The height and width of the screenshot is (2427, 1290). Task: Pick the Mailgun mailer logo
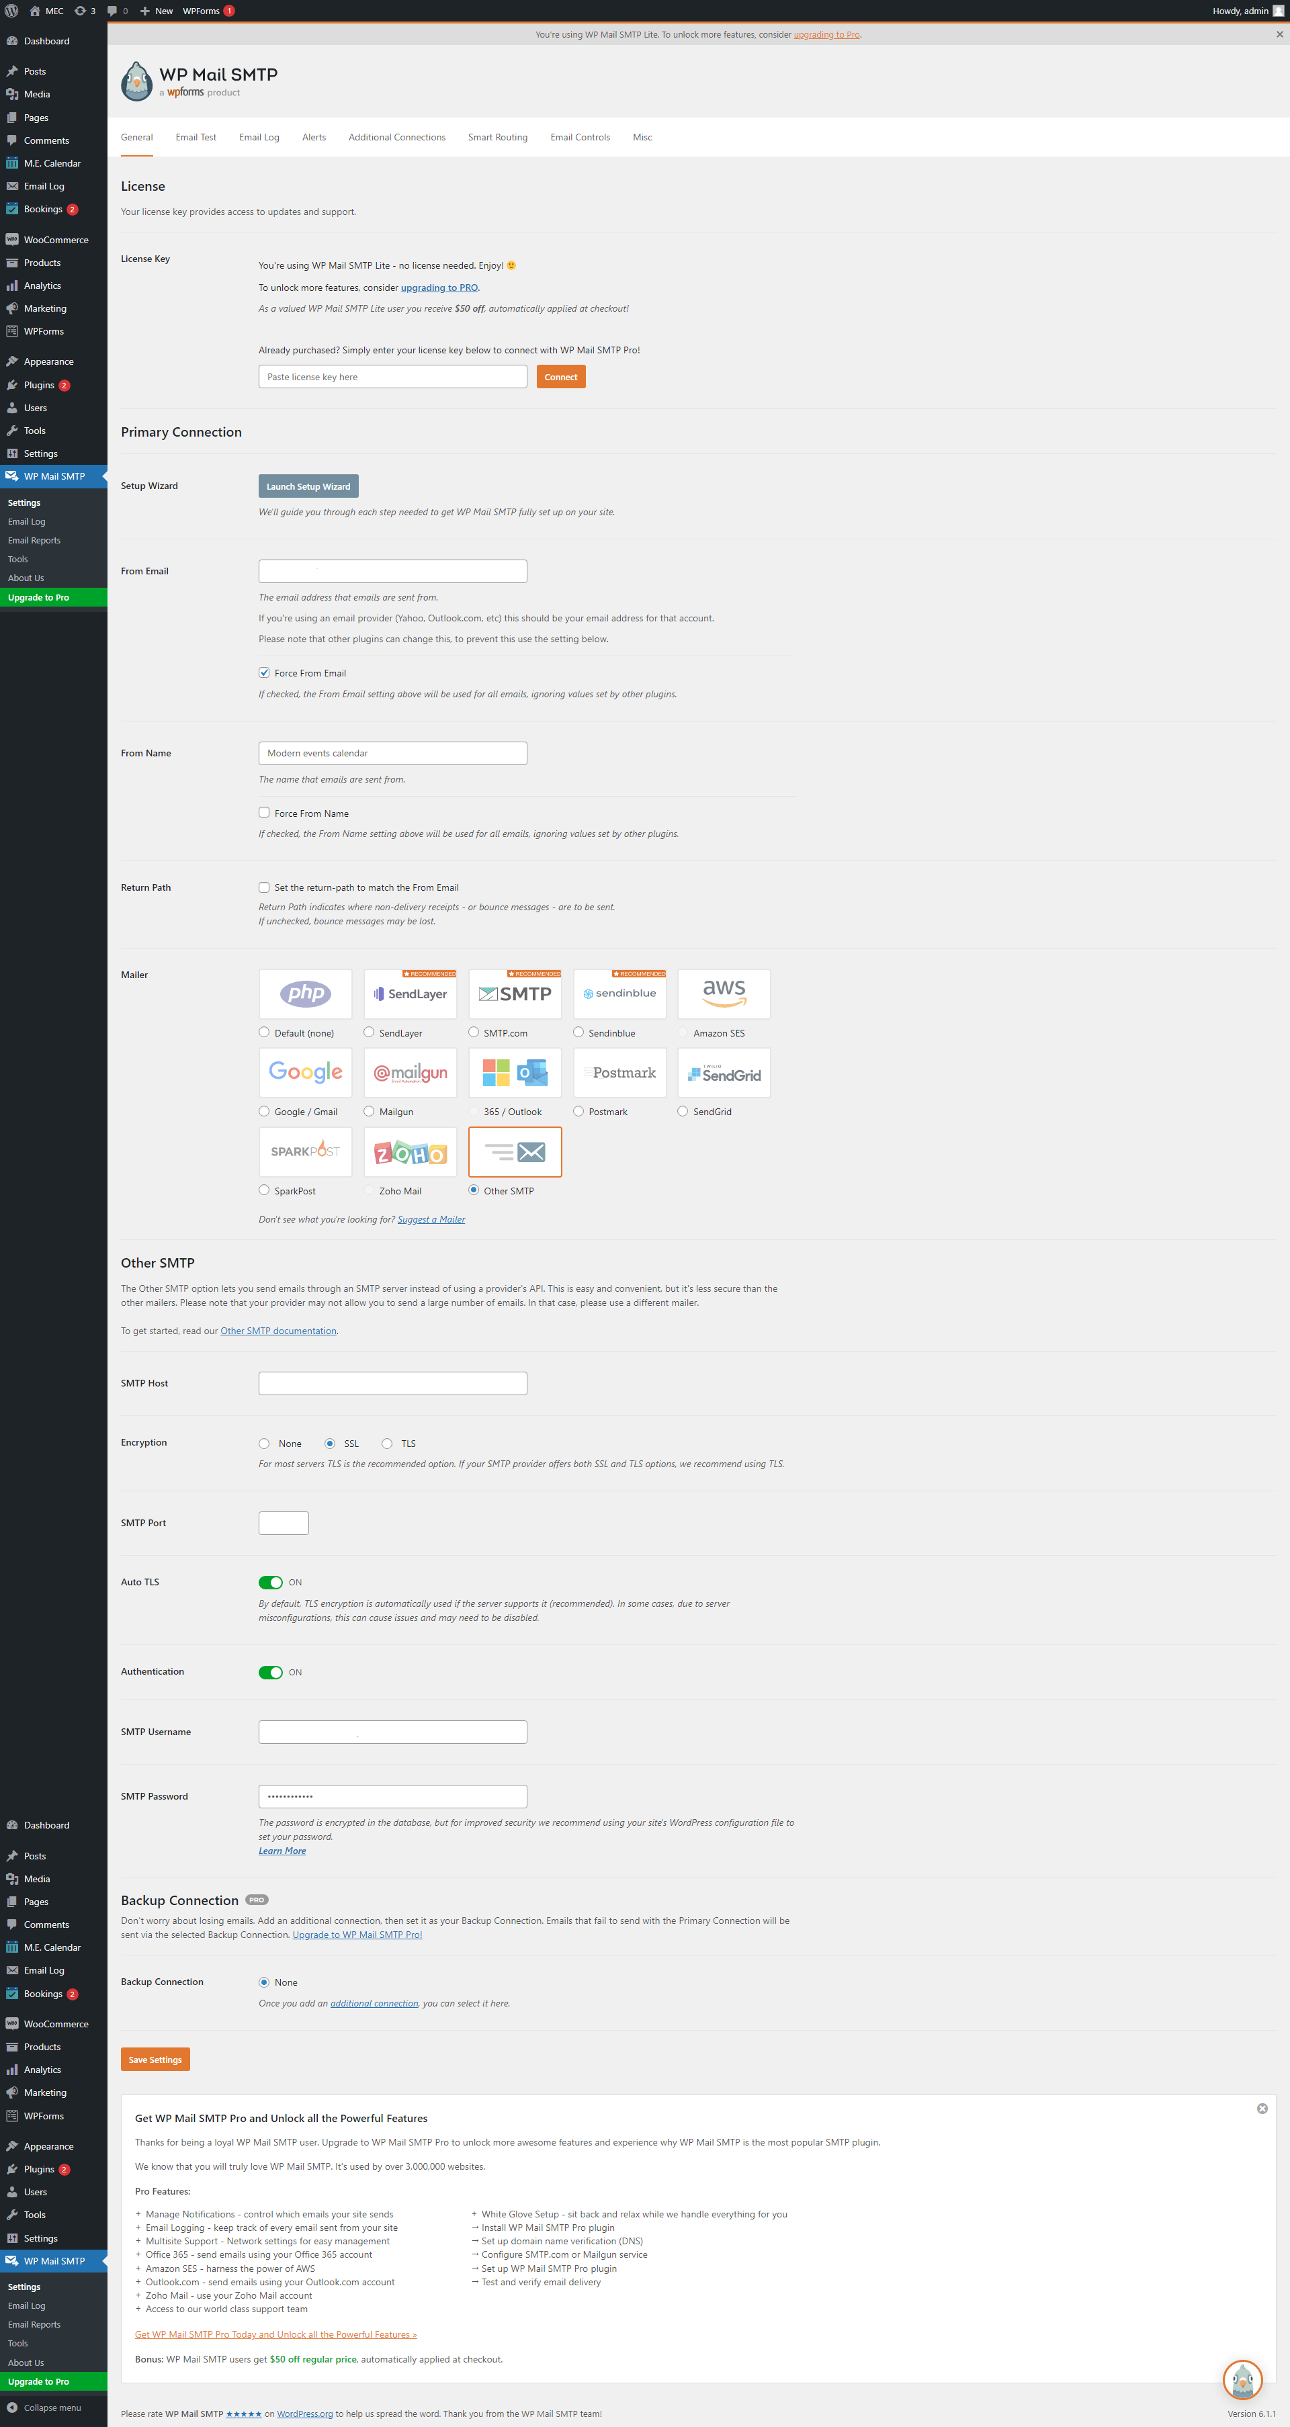click(x=410, y=1072)
